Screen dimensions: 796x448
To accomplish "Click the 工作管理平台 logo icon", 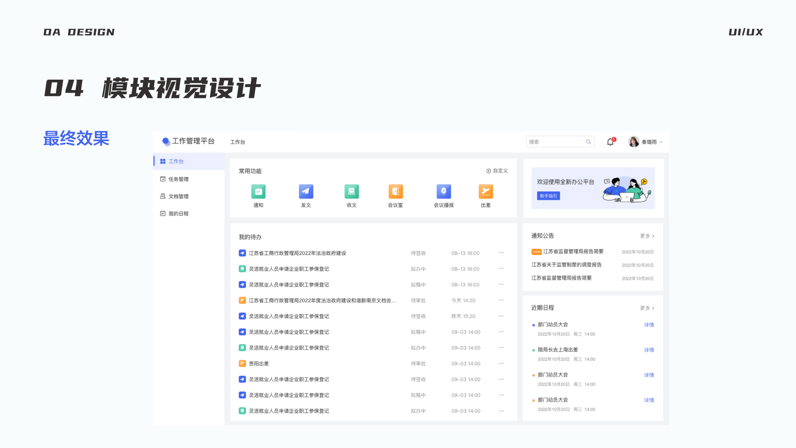I will [165, 141].
